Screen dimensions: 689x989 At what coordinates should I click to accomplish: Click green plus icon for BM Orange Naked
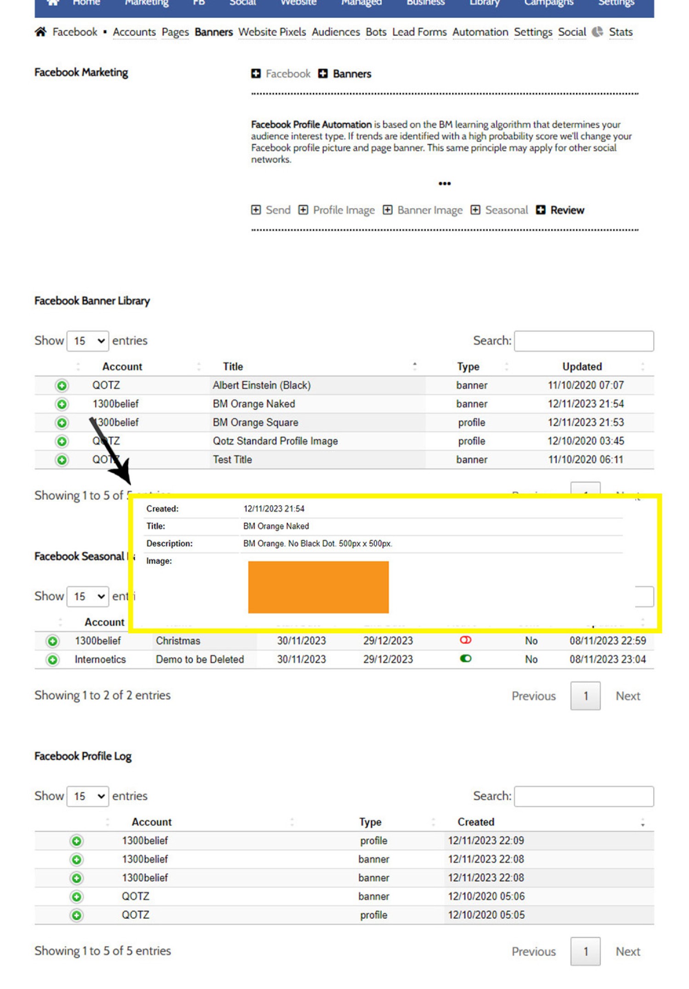point(62,404)
